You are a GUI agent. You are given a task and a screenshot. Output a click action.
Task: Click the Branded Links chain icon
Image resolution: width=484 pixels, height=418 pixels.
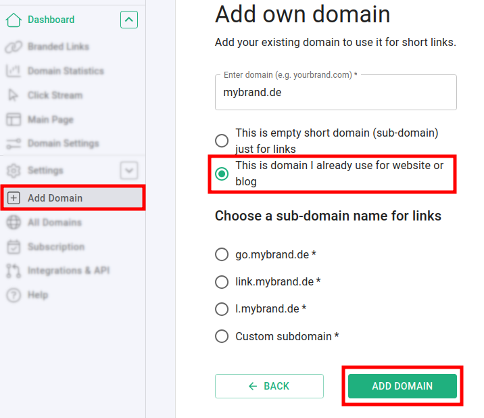pyautogui.click(x=14, y=47)
